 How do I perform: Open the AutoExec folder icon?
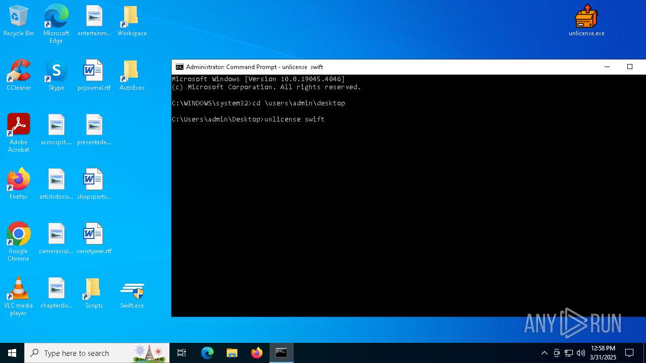tap(132, 76)
